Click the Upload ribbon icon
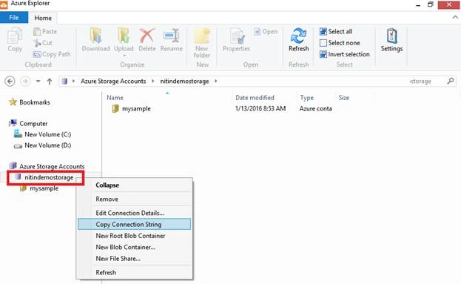Screen dimensions: 461x284 click(x=124, y=40)
